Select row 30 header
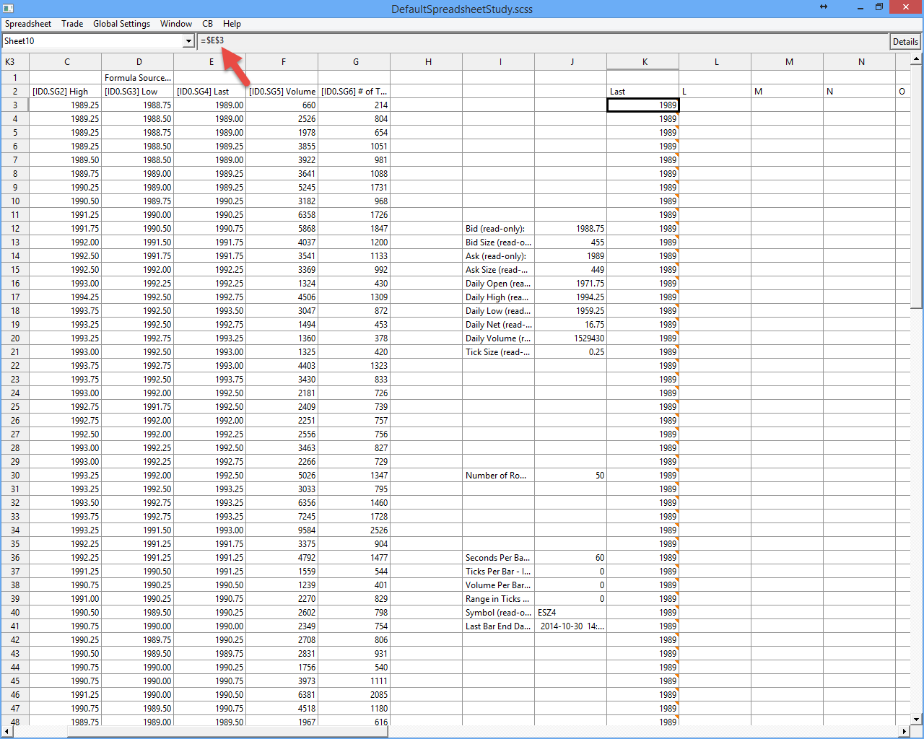Screen dimensions: 924x739 point(15,476)
